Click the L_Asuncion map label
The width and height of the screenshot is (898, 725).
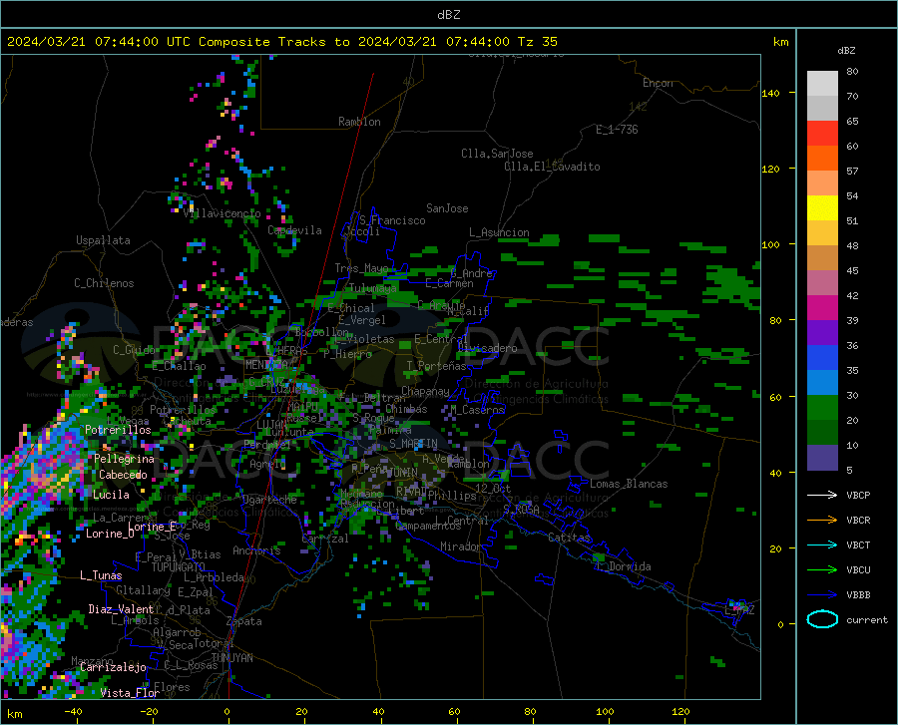499,232
